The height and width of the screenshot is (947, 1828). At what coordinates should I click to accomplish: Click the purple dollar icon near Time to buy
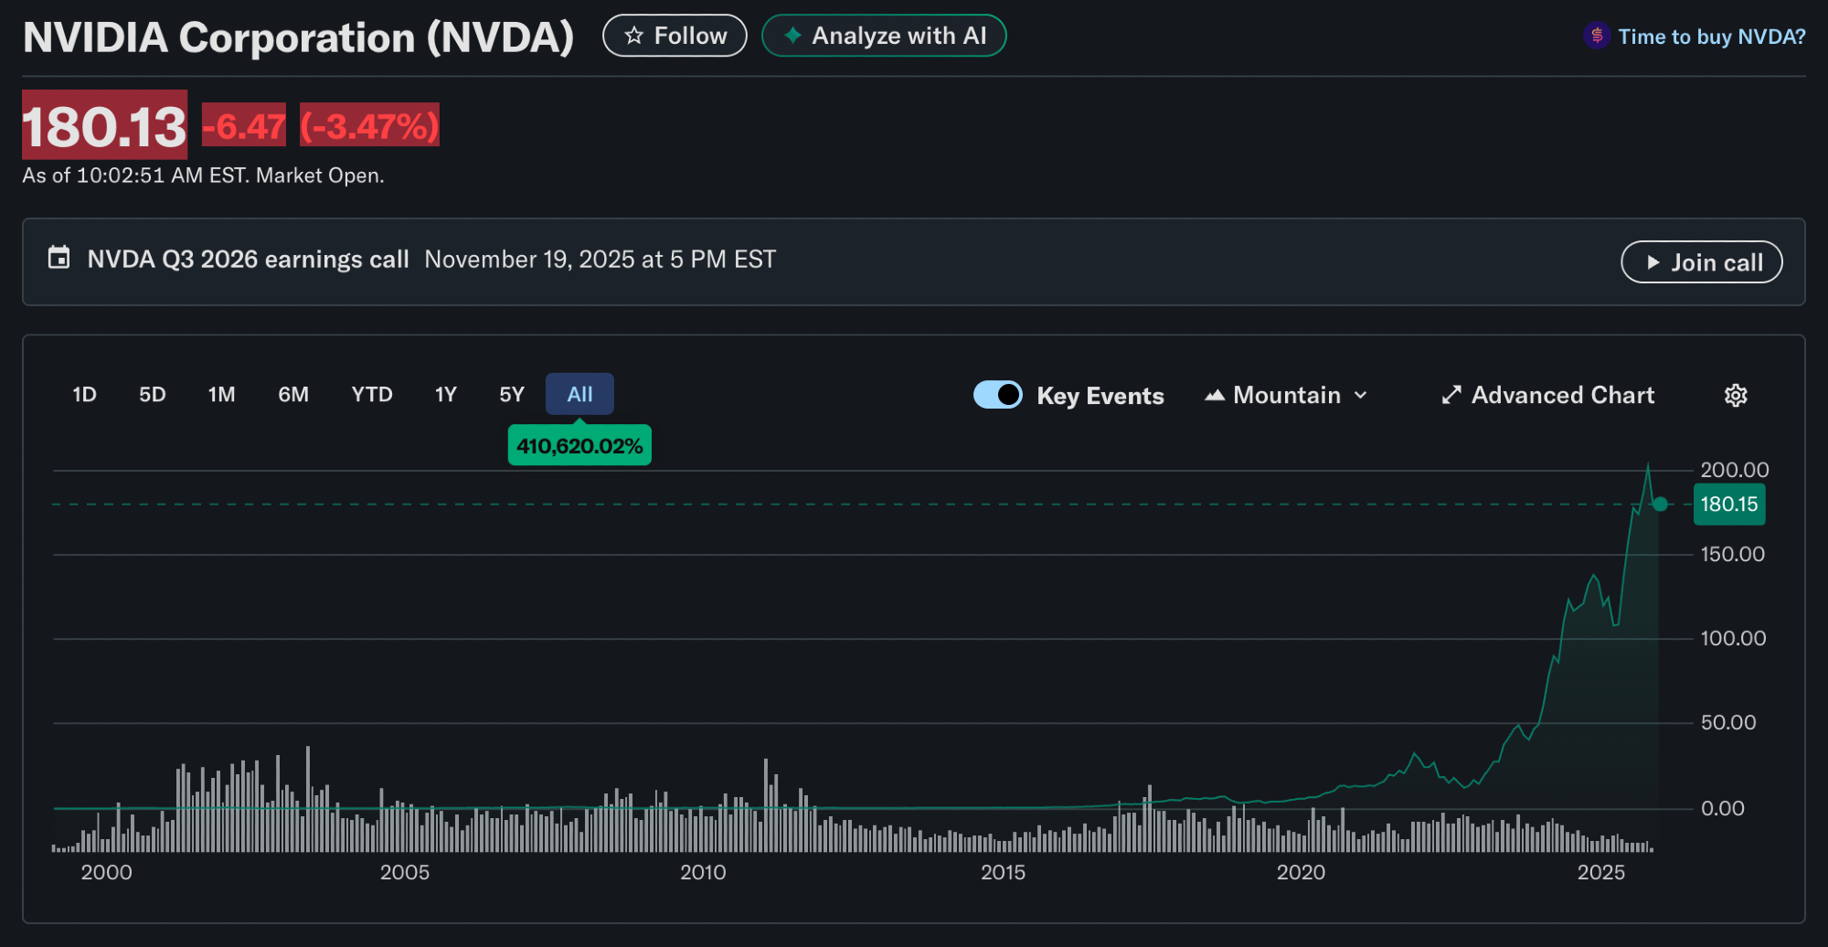coord(1596,36)
